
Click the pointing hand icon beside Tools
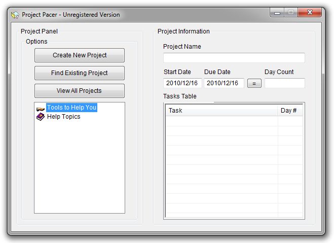[x=41, y=109]
